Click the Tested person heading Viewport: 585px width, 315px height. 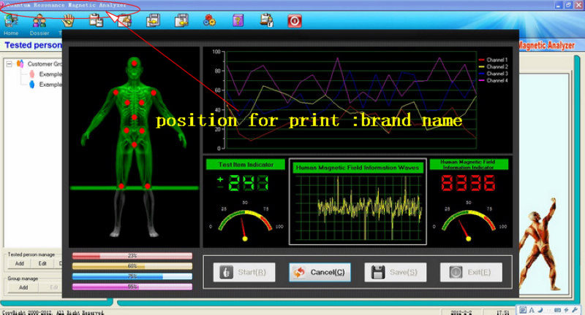pyautogui.click(x=33, y=45)
